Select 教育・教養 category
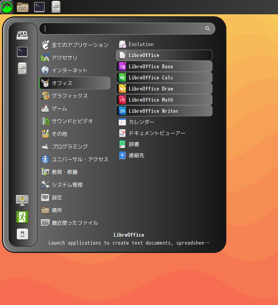The height and width of the screenshot is (305, 278). (x=75, y=172)
